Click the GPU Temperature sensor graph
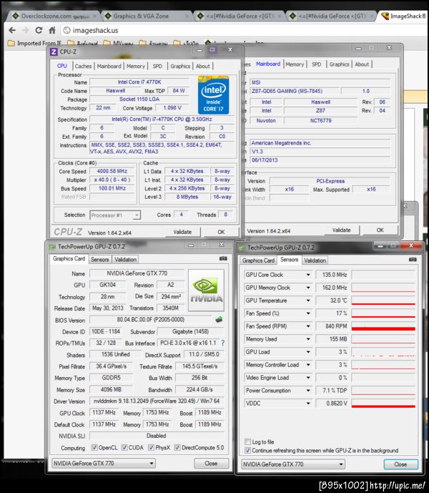The height and width of the screenshot is (493, 429). (383, 301)
